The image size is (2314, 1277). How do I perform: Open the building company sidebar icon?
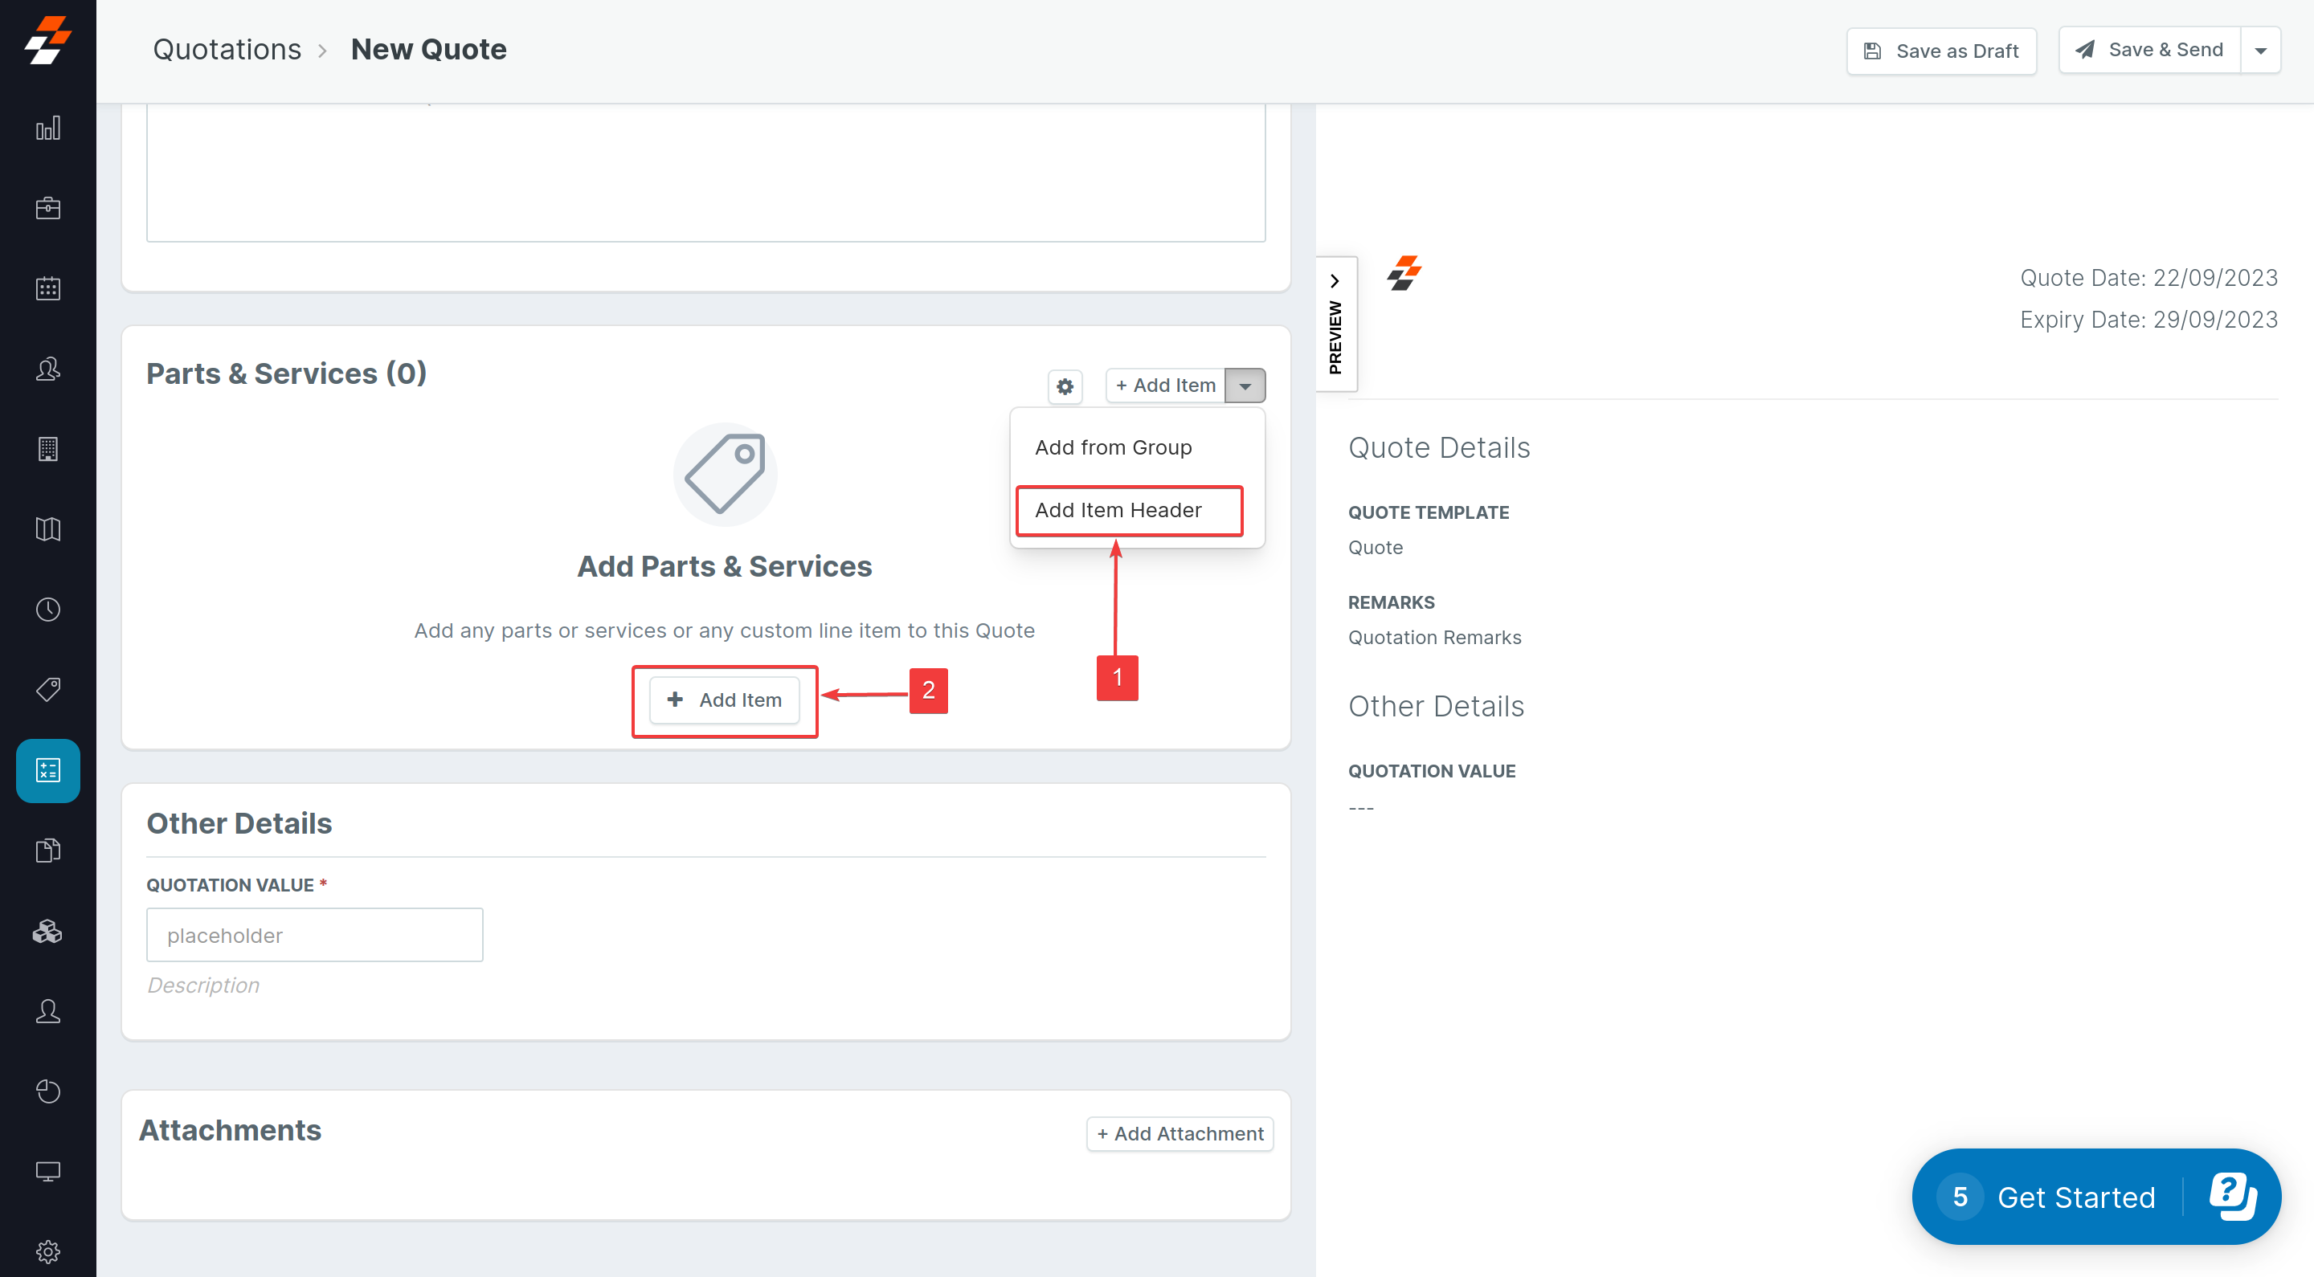pyautogui.click(x=47, y=449)
